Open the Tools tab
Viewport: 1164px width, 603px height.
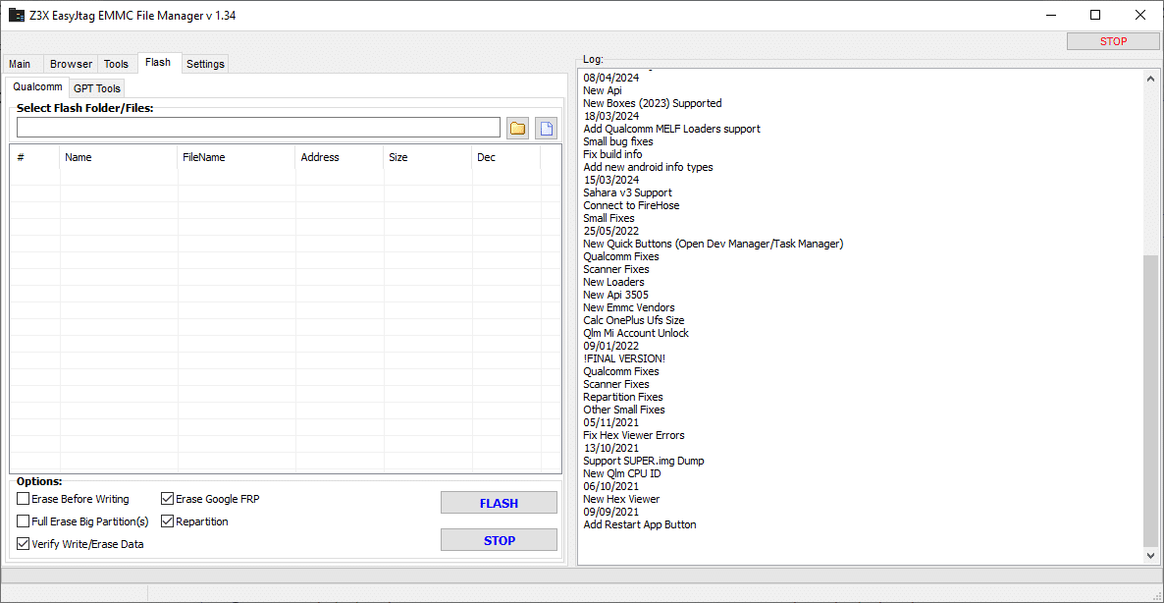coord(116,64)
